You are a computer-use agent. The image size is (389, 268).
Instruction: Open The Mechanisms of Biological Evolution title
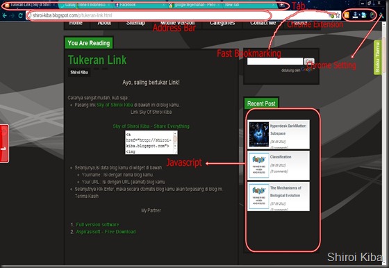285,192
